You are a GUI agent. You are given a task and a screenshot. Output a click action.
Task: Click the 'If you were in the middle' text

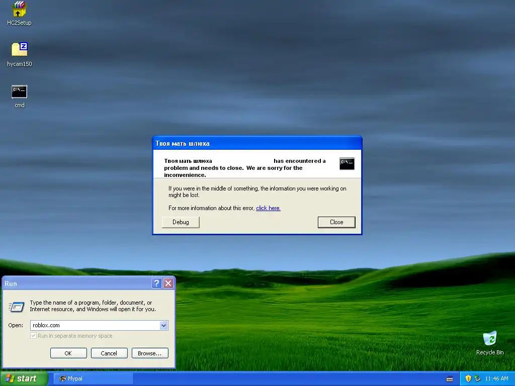pyautogui.click(x=257, y=191)
